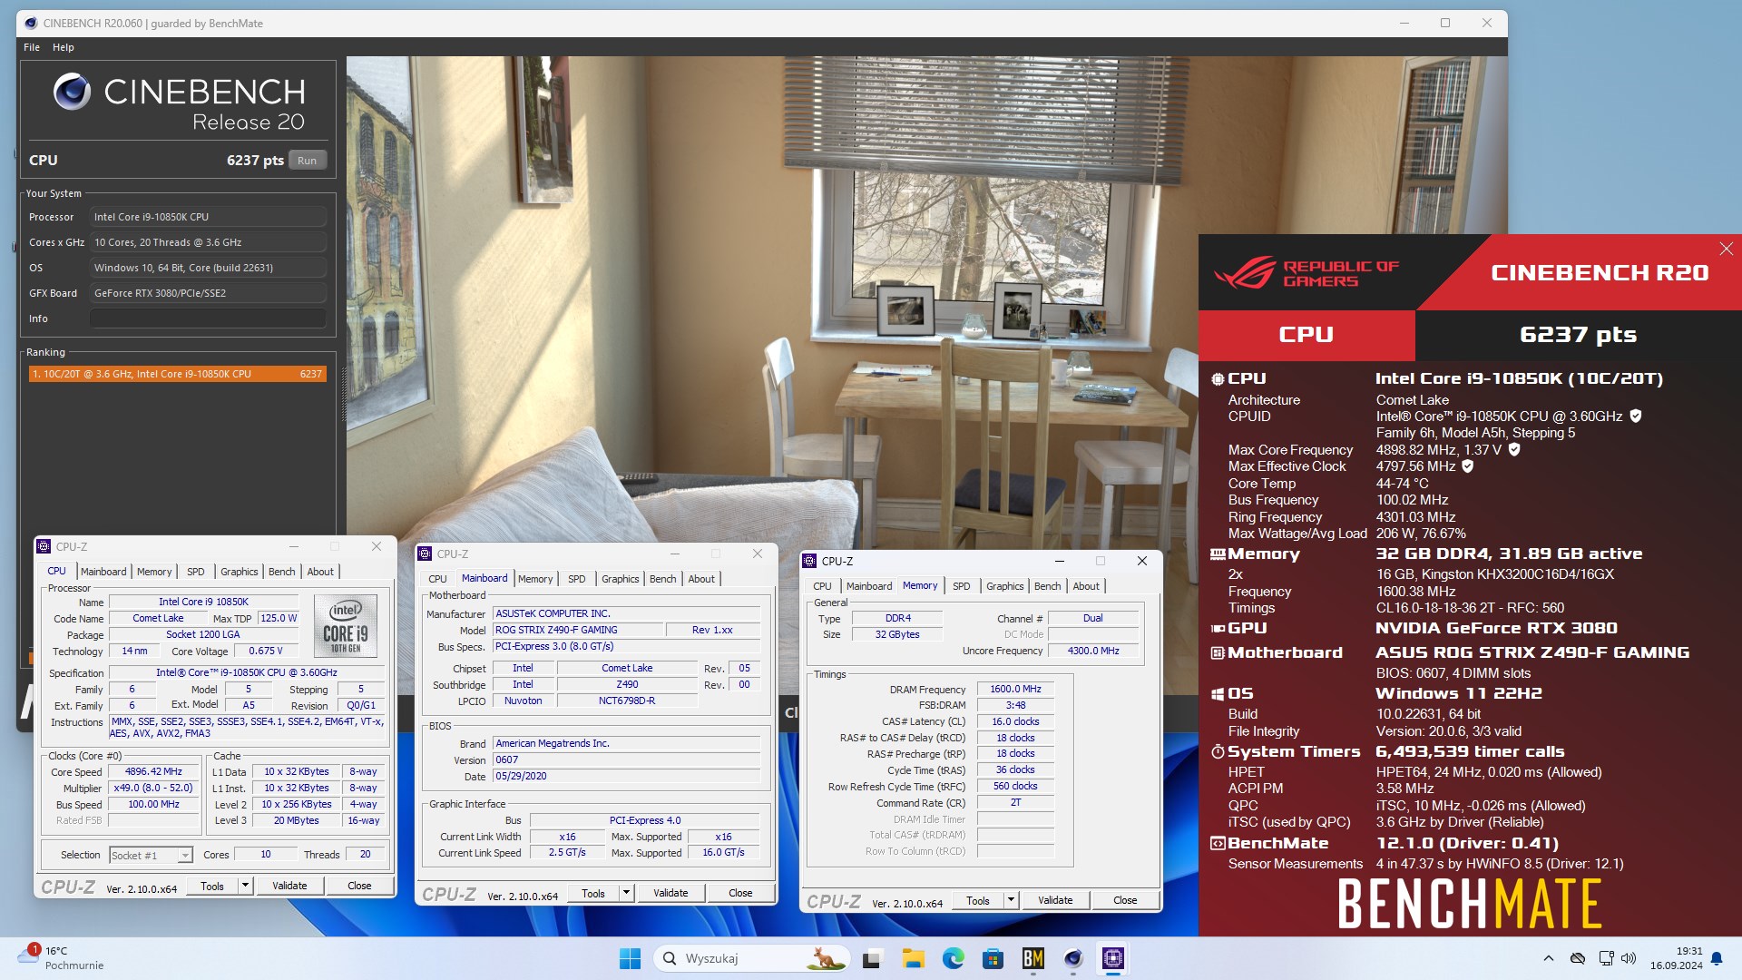
Task: Open Tools dropdown arrow in first CPU-Z window
Action: pos(244,886)
